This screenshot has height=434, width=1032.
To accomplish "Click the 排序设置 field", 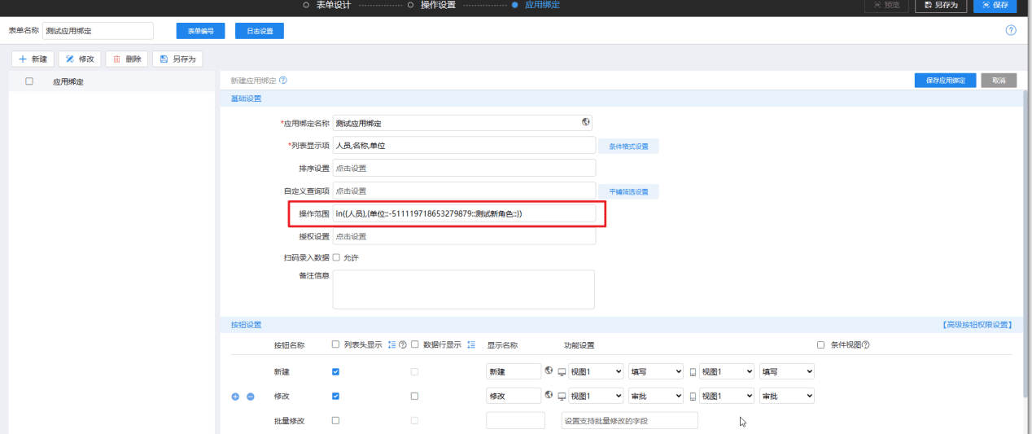I will [x=464, y=168].
